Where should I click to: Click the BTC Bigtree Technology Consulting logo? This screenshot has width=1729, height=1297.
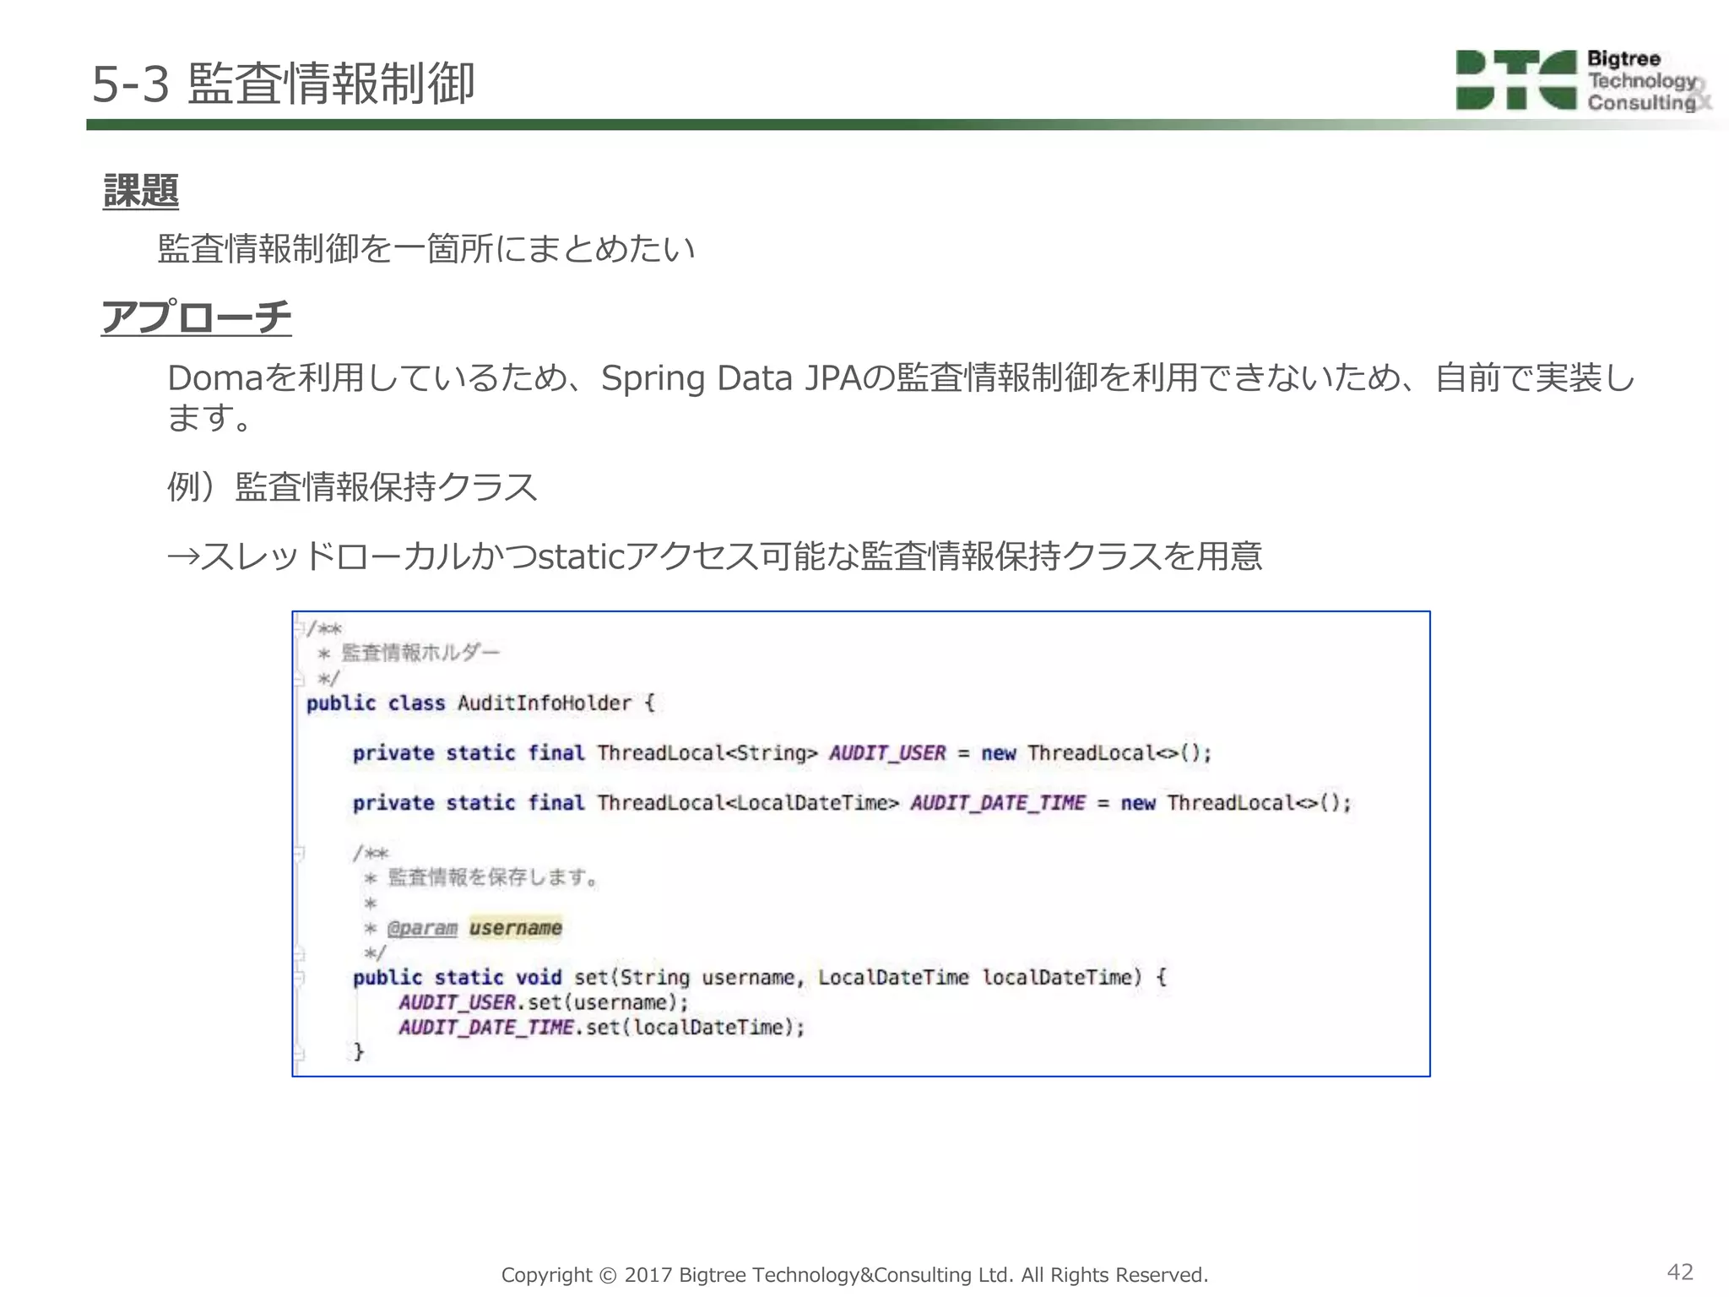point(1582,80)
